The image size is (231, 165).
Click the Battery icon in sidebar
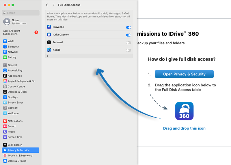(x=5, y=57)
